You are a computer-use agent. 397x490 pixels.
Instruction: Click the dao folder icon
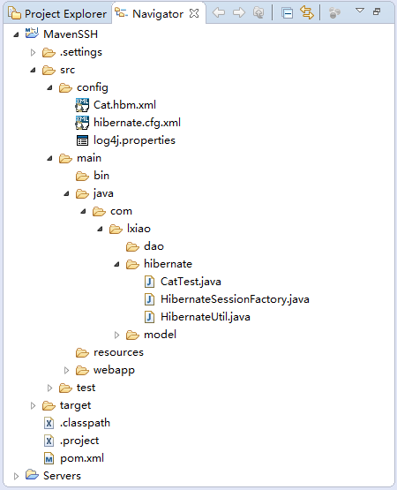pyautogui.click(x=132, y=247)
